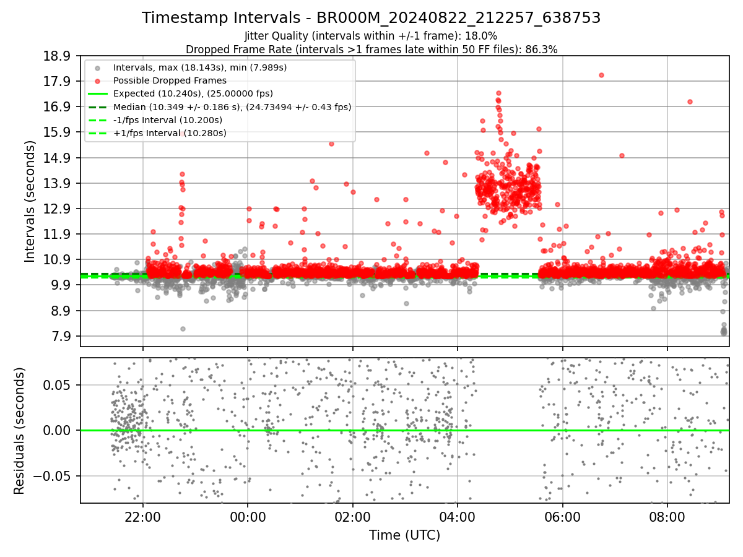Viewport: 743px width, 557px height.
Task: Click the lone gray point near 8.2 seconds before 23:00
Action: click(183, 329)
